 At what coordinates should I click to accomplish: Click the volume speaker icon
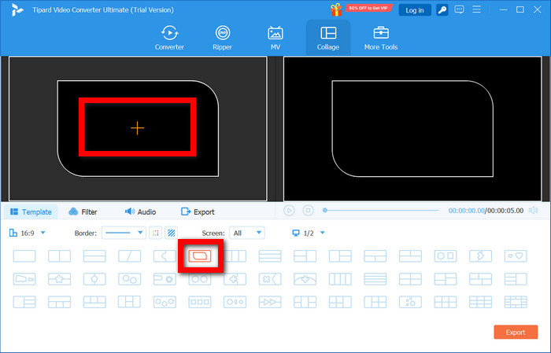533,211
